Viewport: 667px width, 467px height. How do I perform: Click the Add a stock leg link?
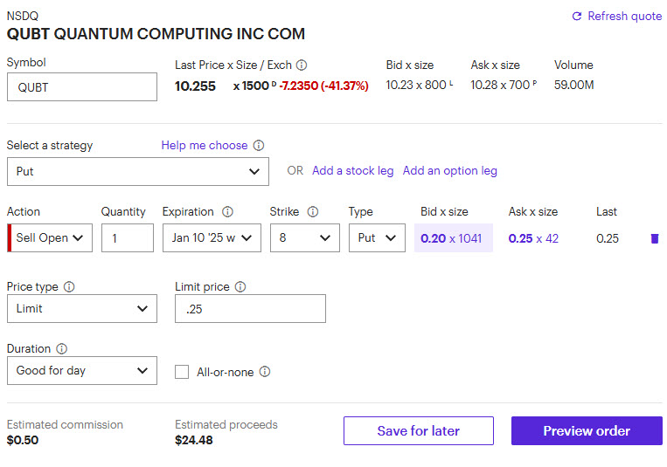352,171
